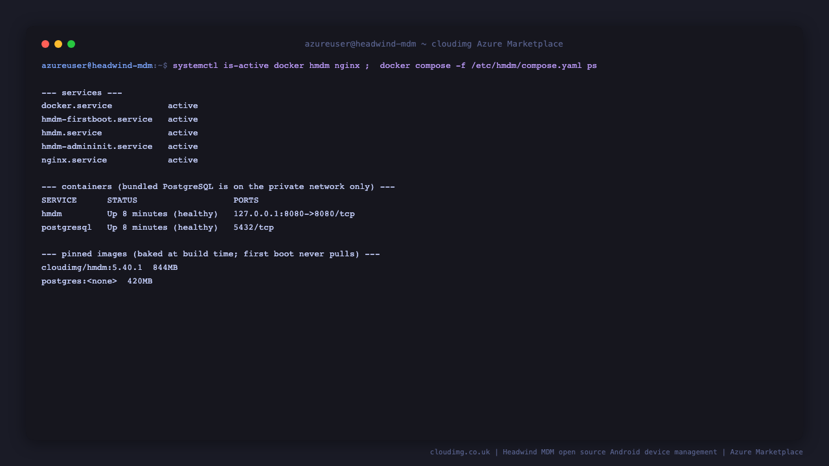
Task: Select nginx.service row name
Action: [x=74, y=161]
